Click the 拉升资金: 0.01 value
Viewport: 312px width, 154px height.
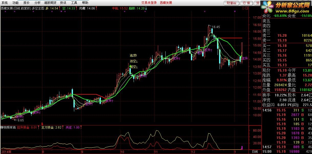28,127
